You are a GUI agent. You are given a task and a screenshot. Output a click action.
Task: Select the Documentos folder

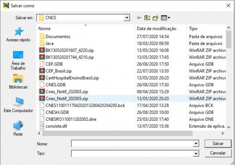(58, 36)
